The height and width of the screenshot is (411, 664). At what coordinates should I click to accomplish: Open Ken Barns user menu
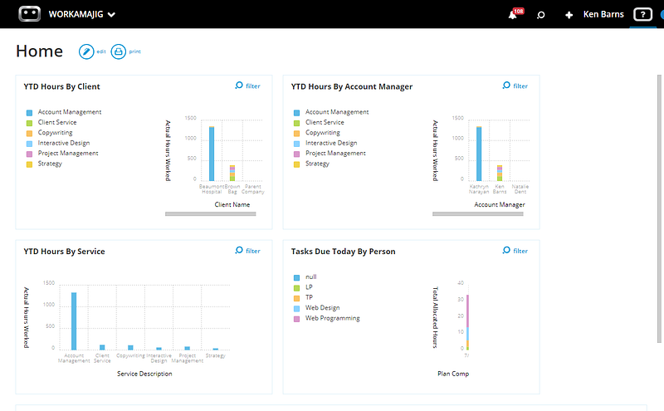(603, 14)
